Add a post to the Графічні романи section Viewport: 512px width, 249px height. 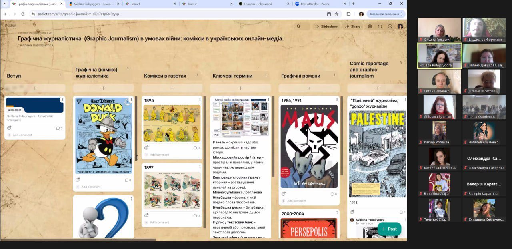click(x=309, y=88)
